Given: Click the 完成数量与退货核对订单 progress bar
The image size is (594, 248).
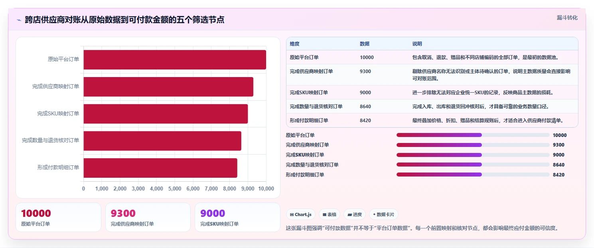Looking at the screenshot, I should (473, 165).
